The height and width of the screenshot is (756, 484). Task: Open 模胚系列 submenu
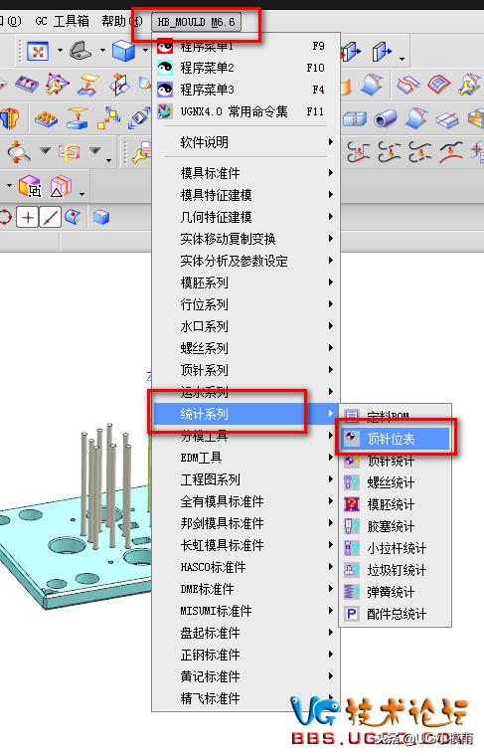coord(246,283)
